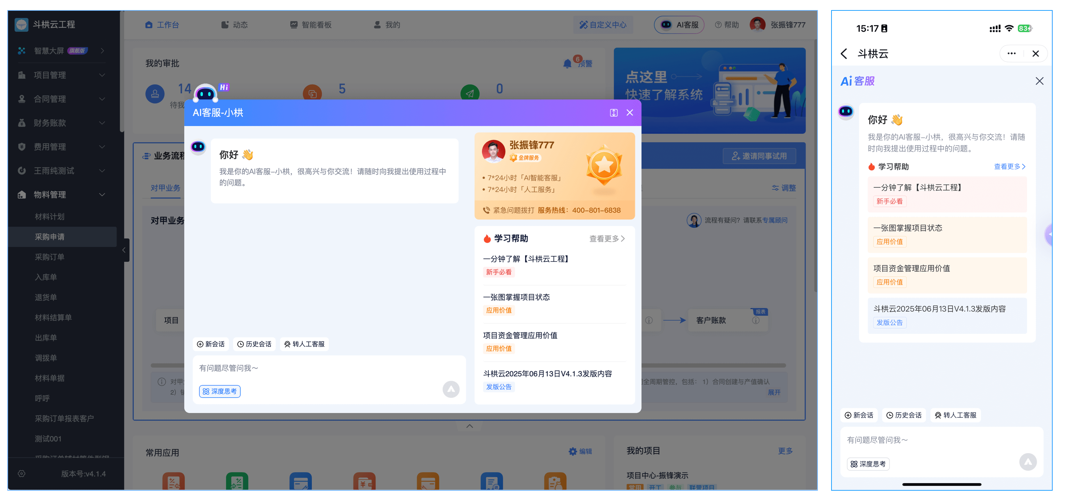Switch to the 智能看板 top tab
Viewport: 1066px width, 498px height.
[x=311, y=25]
